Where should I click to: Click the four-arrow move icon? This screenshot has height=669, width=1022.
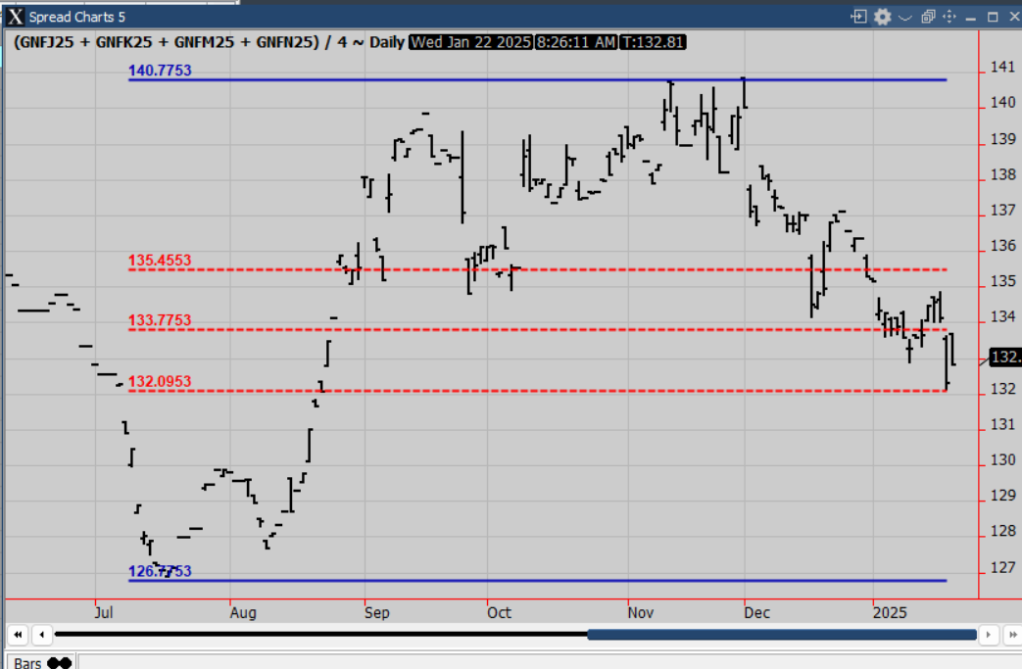949,17
